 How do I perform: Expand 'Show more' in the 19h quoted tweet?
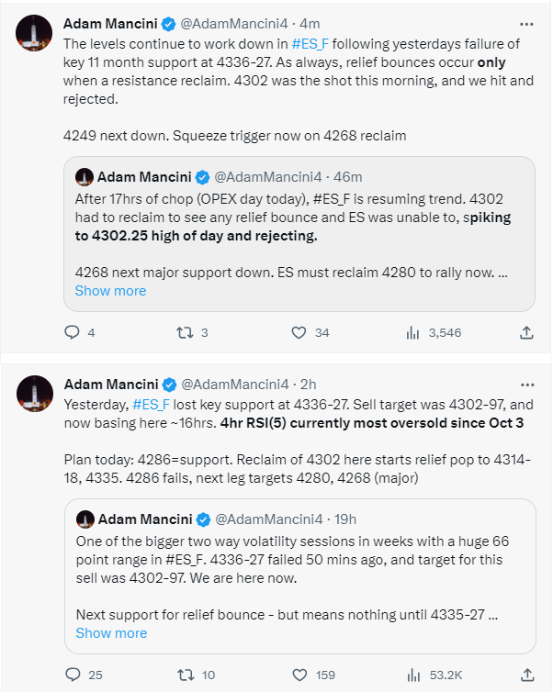tap(111, 633)
